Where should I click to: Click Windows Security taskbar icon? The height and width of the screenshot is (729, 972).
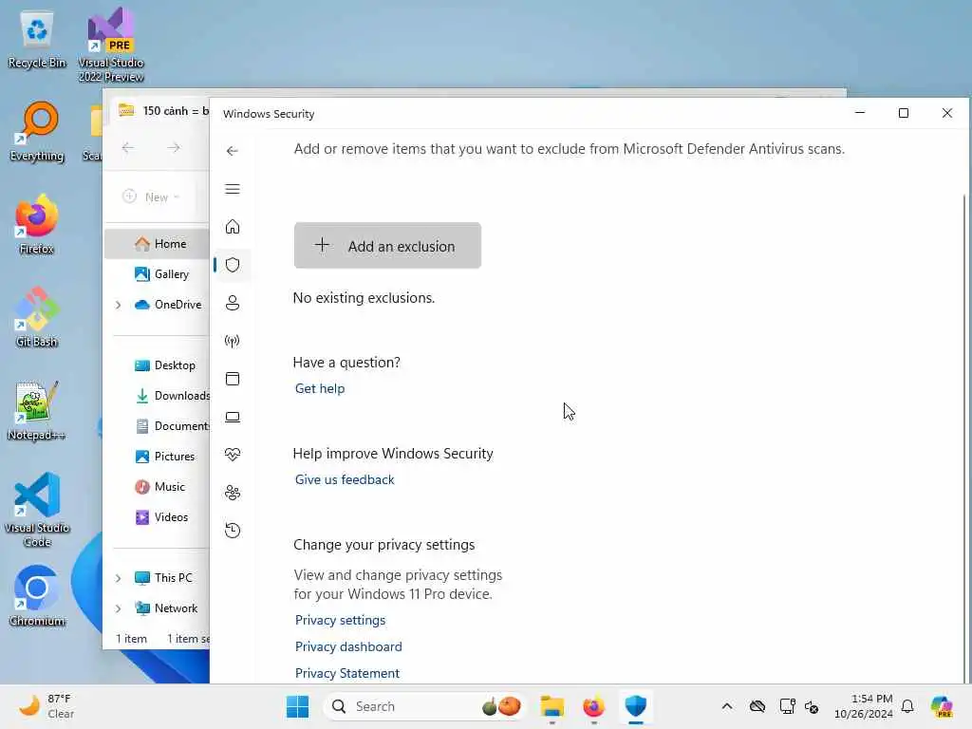[x=635, y=706]
